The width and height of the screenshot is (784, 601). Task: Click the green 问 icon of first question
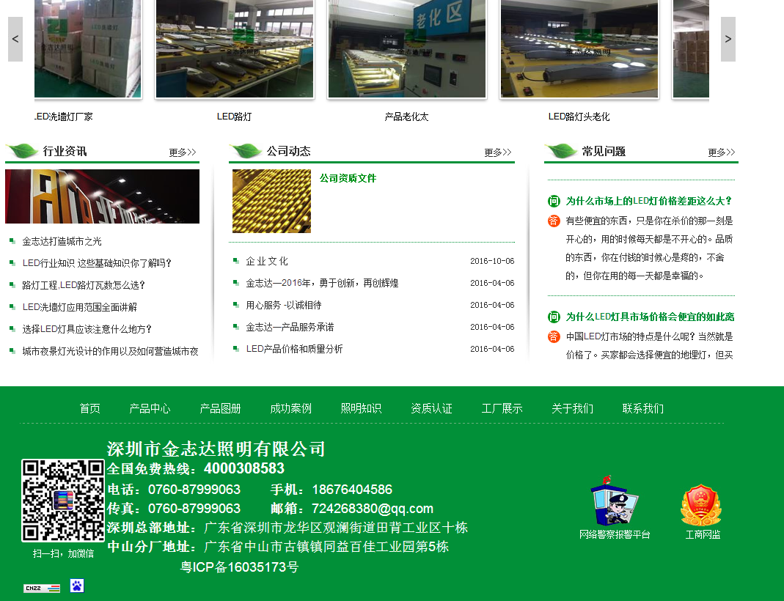[x=554, y=202]
